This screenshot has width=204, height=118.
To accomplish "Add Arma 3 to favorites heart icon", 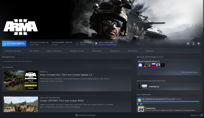I will point(199,44).
